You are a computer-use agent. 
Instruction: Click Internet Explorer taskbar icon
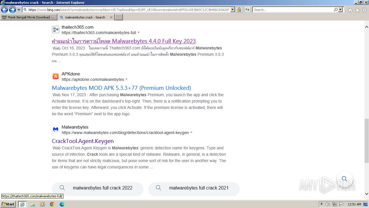point(22,204)
